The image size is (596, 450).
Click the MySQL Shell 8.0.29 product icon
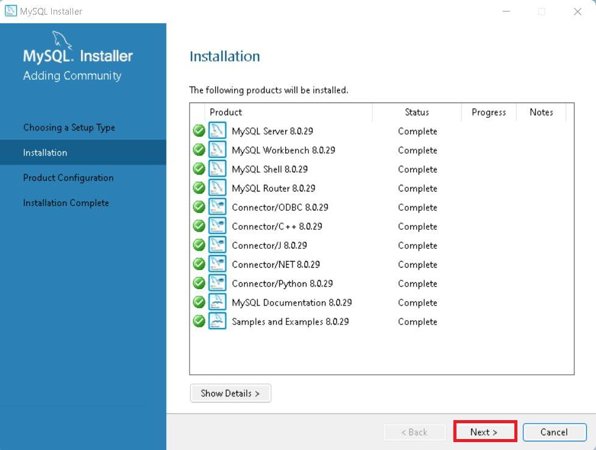(217, 168)
